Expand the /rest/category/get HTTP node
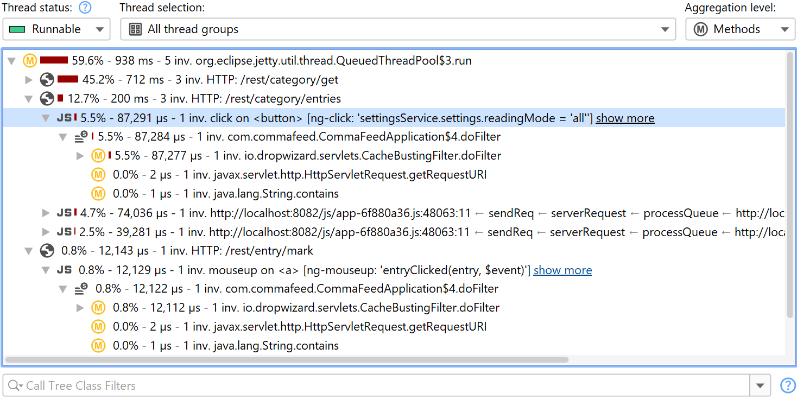797x399 pixels. coord(29,80)
